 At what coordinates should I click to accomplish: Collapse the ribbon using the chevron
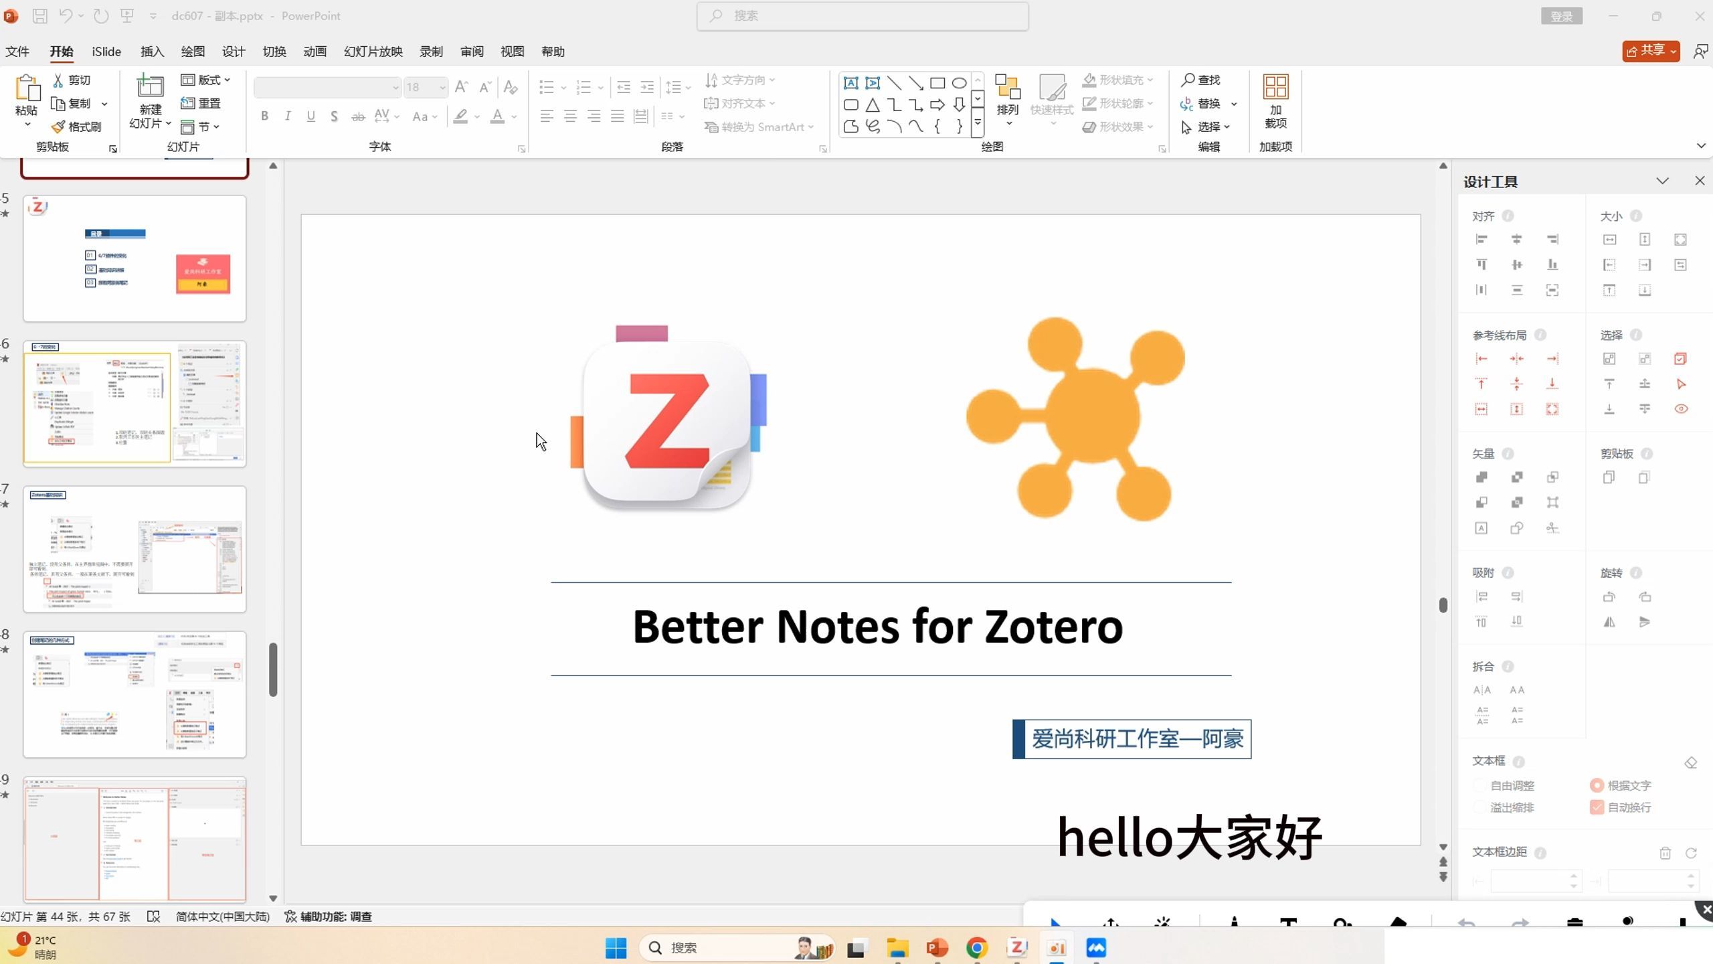point(1701,146)
